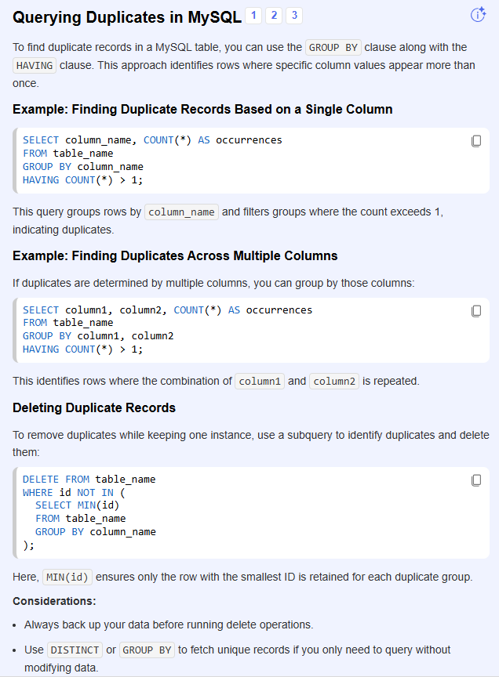
Task: Copy the multiple-columns duplicate query code
Action: point(476,311)
